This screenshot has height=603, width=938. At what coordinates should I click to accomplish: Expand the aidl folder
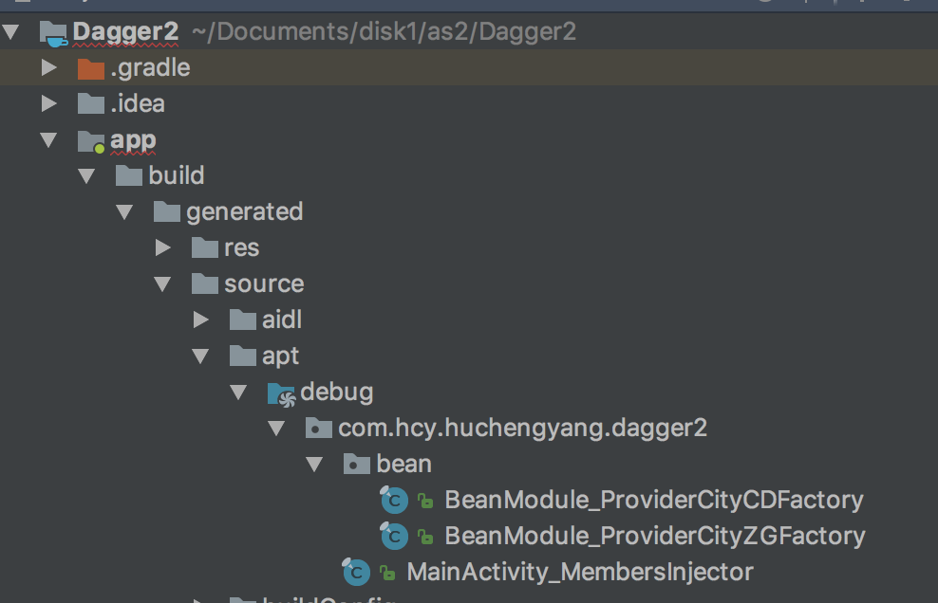(x=201, y=320)
